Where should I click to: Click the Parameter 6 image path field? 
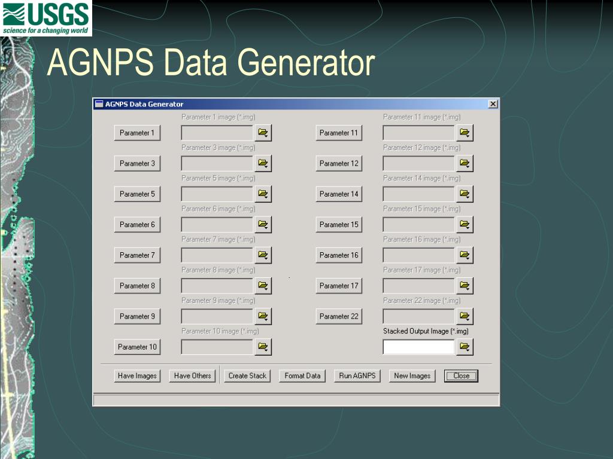click(x=217, y=225)
